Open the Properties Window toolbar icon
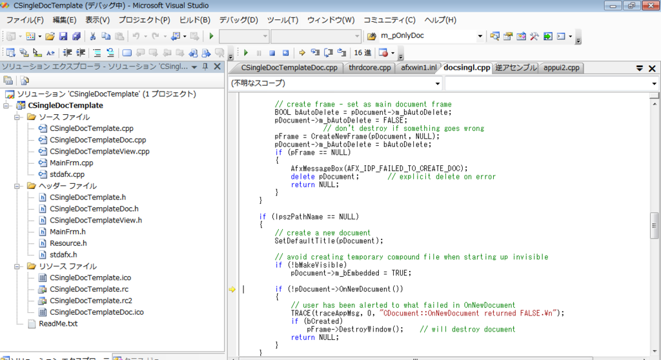The height and width of the screenshot is (360, 661). coord(508,36)
